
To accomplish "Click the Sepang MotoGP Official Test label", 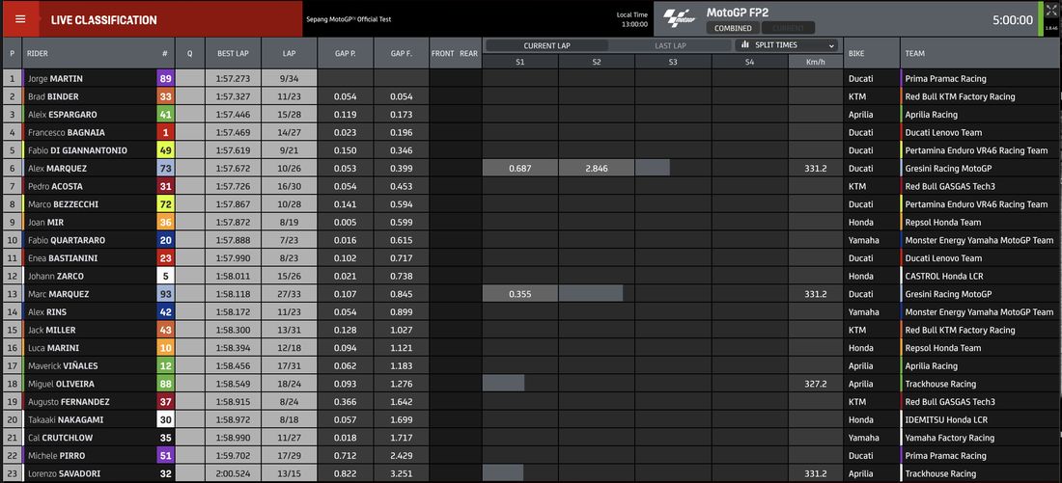I will click(349, 19).
